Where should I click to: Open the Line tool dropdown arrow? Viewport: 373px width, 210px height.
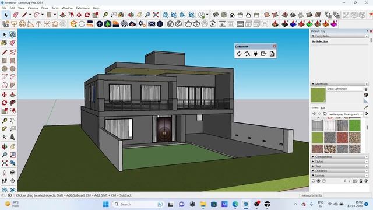click(30, 15)
